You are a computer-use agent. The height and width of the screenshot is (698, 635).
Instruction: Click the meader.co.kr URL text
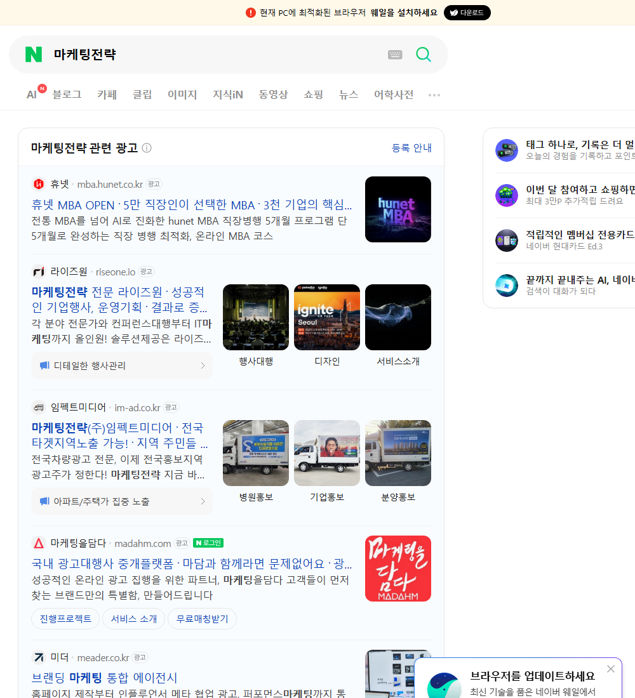tap(103, 658)
